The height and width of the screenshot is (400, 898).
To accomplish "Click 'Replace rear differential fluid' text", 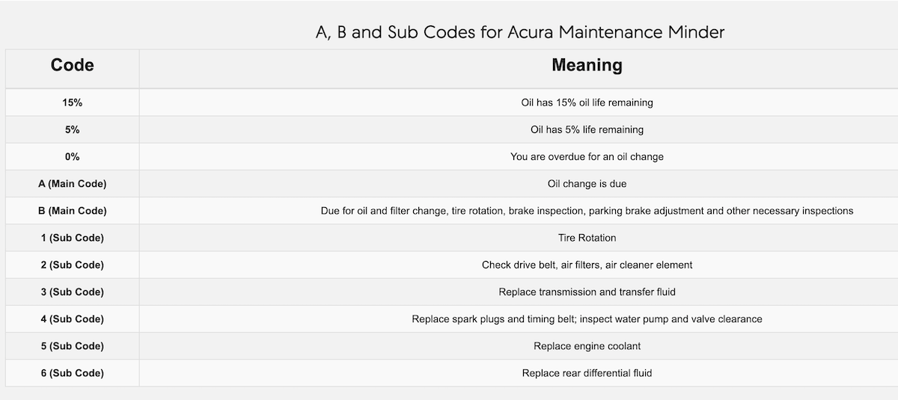I will 587,372.
